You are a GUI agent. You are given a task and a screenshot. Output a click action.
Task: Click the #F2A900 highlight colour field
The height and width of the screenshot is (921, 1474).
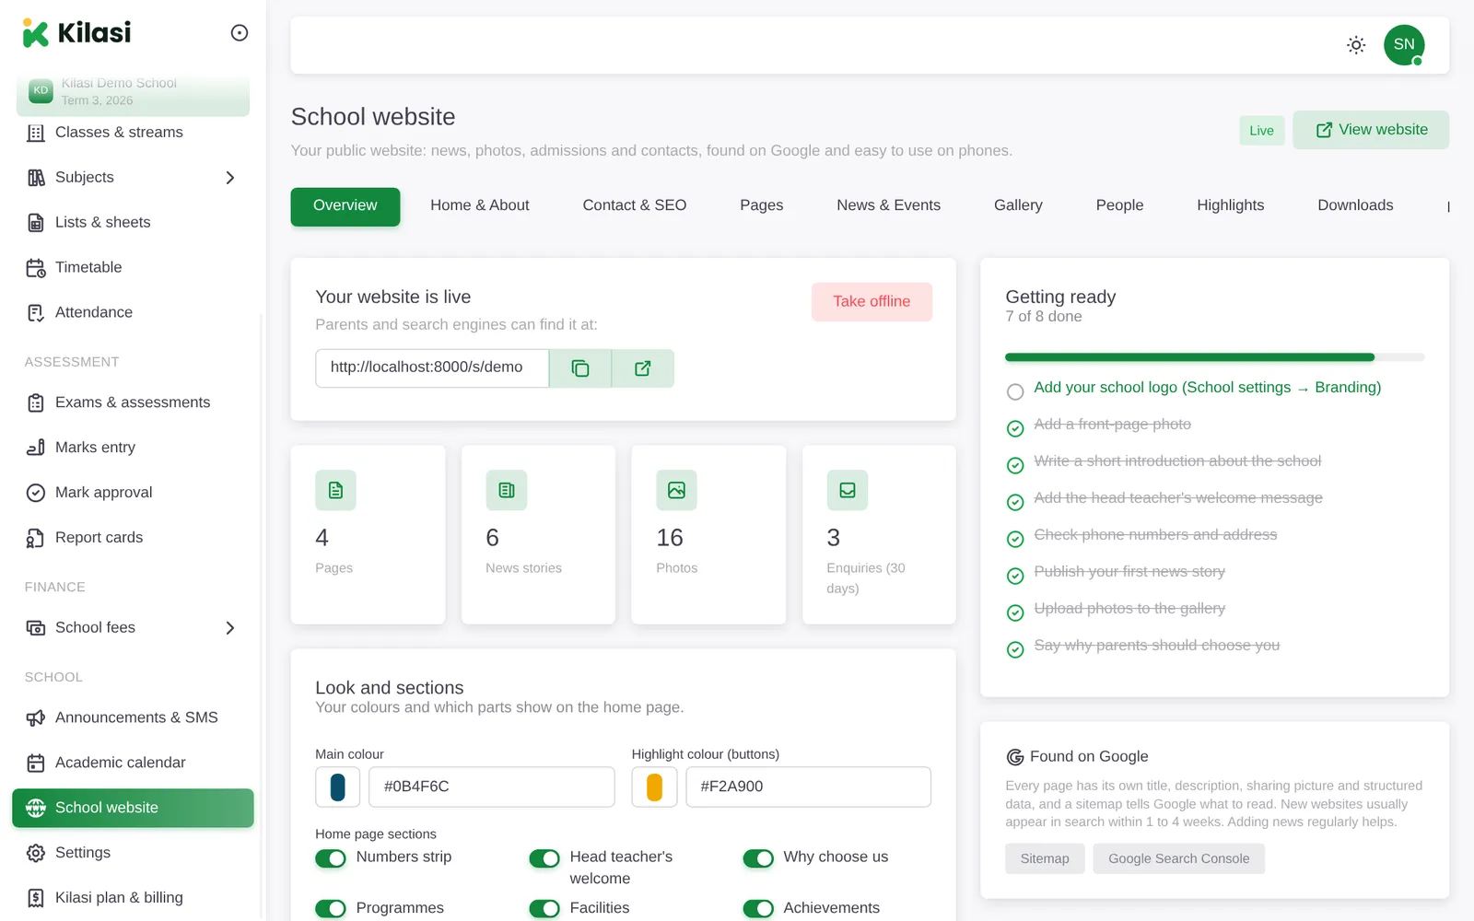809,787
